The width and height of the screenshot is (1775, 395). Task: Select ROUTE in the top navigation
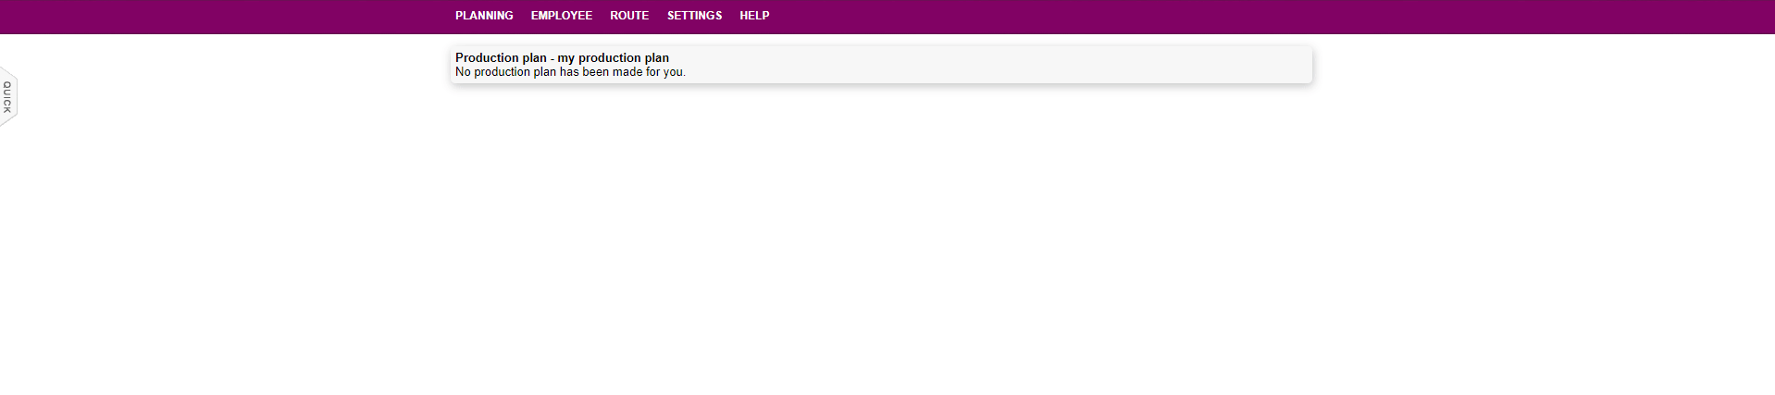pos(629,16)
